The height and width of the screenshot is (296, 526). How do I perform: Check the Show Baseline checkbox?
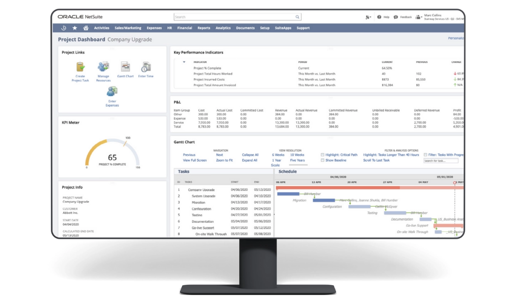pos(323,160)
